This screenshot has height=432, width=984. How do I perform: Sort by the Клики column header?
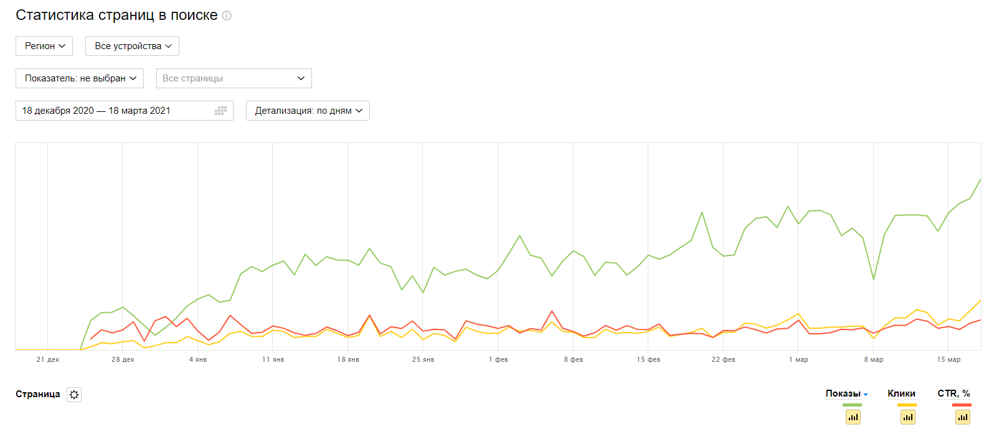(901, 393)
